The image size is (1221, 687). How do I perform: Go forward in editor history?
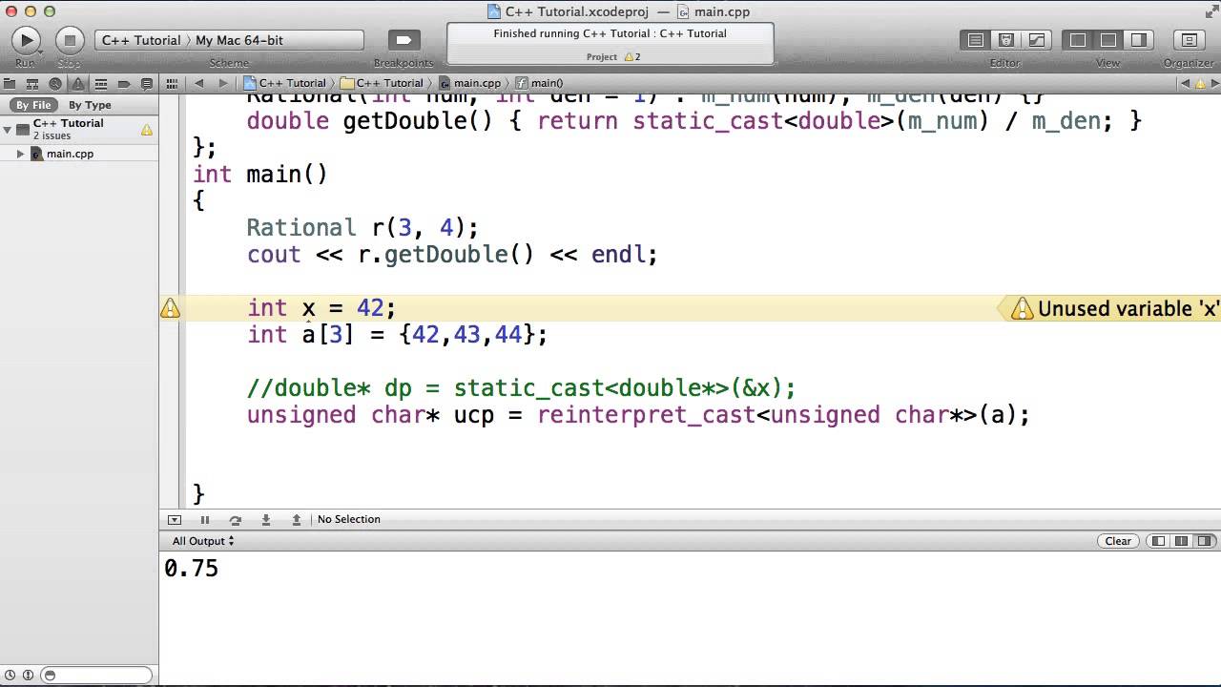tap(223, 83)
